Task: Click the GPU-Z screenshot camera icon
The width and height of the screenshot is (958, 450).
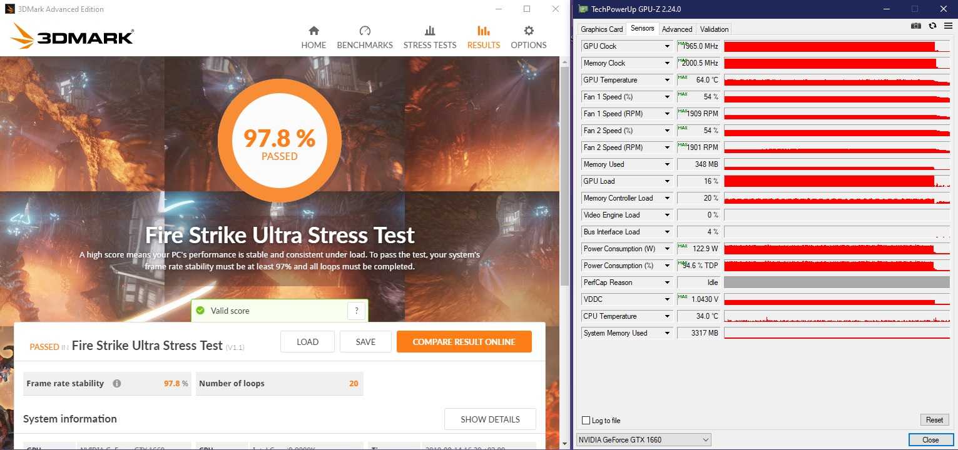Action: pos(916,26)
